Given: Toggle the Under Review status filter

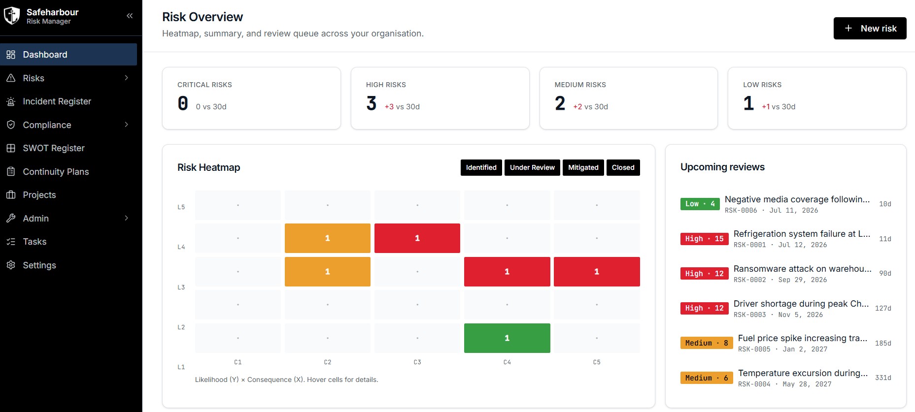Looking at the screenshot, I should click(532, 167).
